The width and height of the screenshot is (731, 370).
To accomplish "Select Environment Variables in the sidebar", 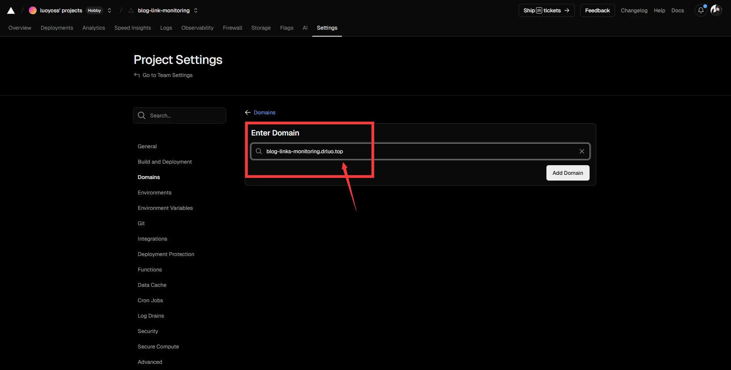I will (x=165, y=208).
